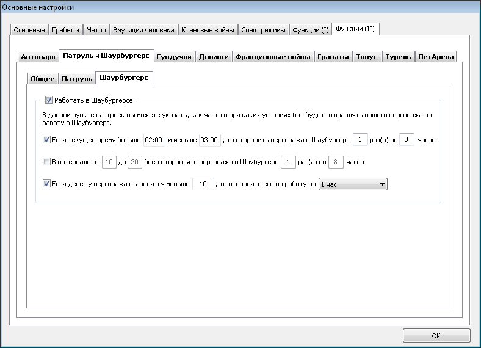Switch to the Турель sub-tab
Screen dimensions: 481x348
pyautogui.click(x=398, y=57)
